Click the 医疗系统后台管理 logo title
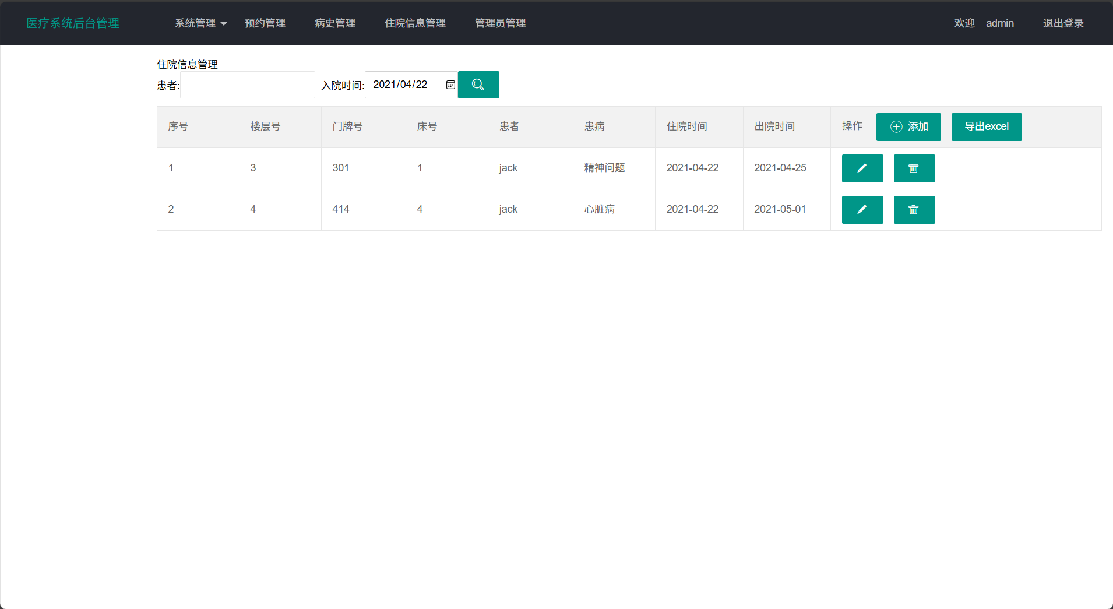The width and height of the screenshot is (1113, 609). pos(73,23)
